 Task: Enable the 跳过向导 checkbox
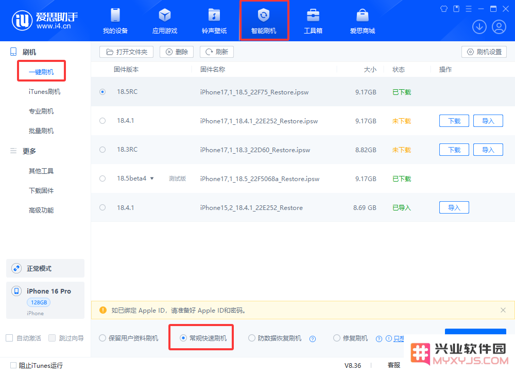click(x=52, y=338)
